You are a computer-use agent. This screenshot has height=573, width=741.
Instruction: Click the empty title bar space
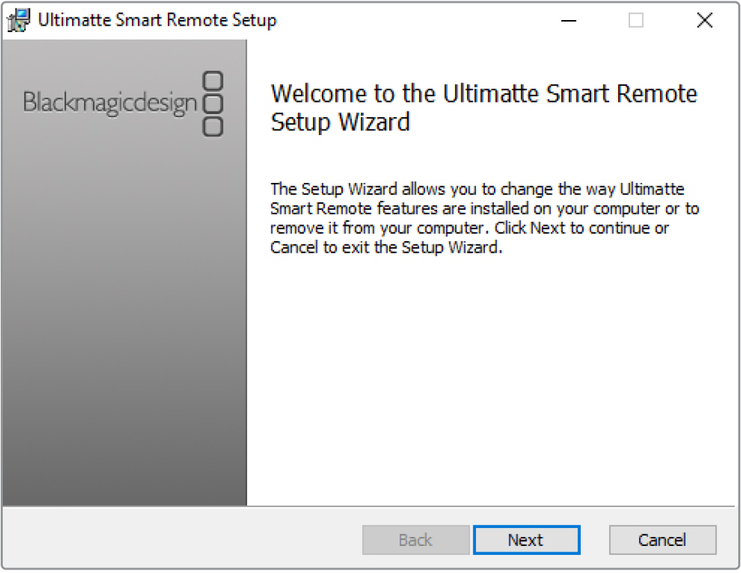coord(416,21)
